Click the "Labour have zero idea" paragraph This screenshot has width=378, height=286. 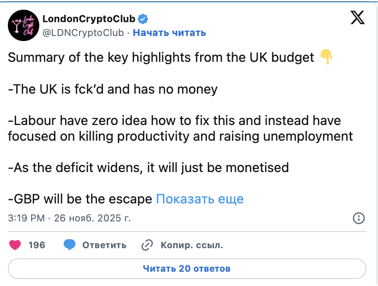click(180, 129)
